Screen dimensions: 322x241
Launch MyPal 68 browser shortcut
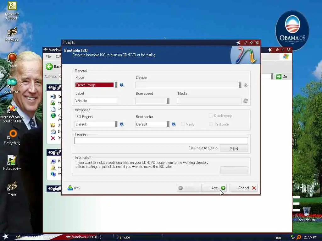(12, 35)
